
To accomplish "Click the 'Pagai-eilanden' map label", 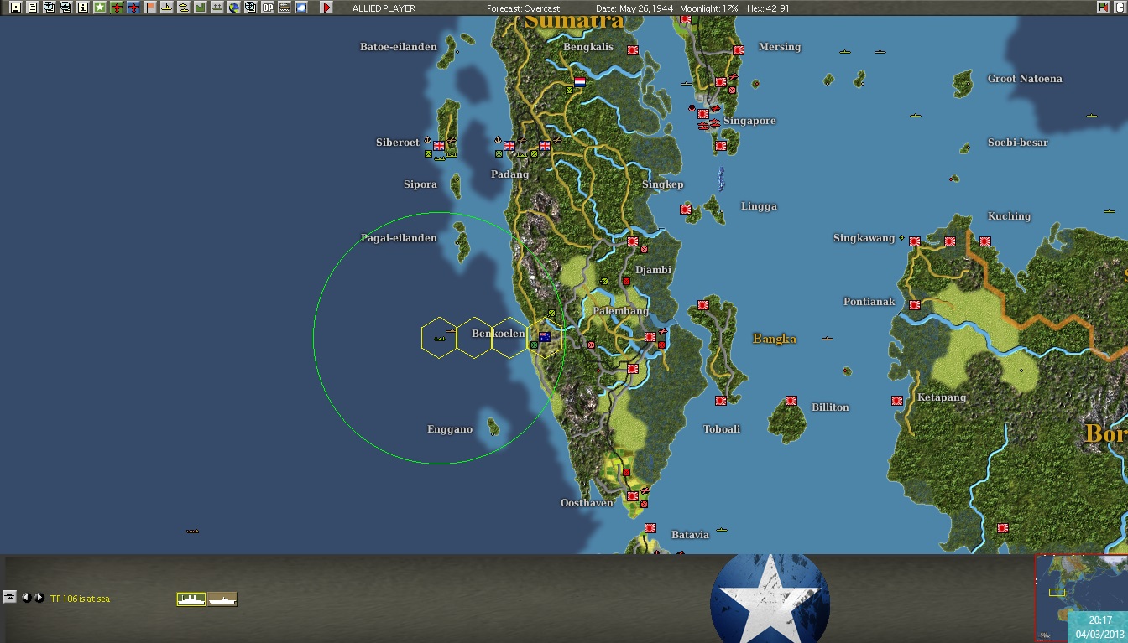I will tap(399, 238).
